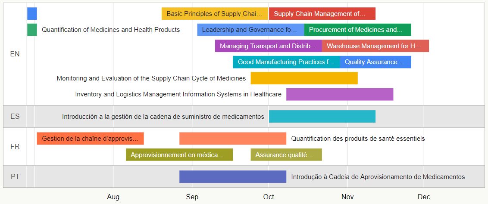This screenshot has width=488, height=204.
Task: Click the Basic Principles of Supply Chain bar
Action: tap(214, 14)
